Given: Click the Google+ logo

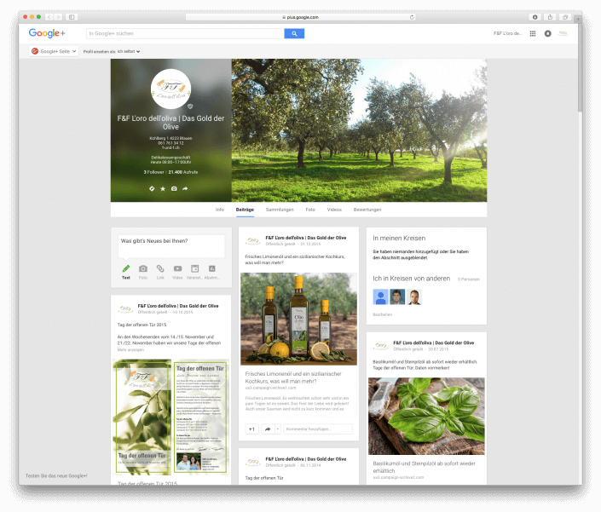Looking at the screenshot, I should (47, 33).
